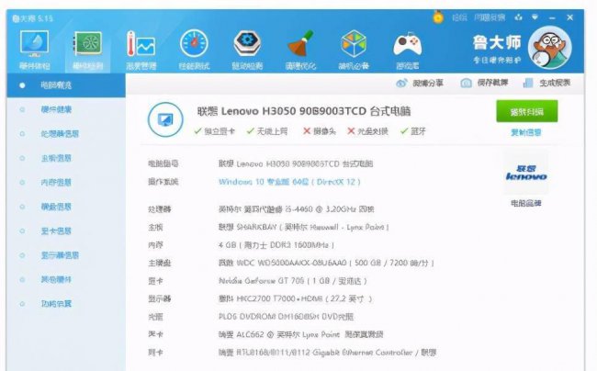
Task: Minimize the Lu Dashi window
Action: click(552, 17)
